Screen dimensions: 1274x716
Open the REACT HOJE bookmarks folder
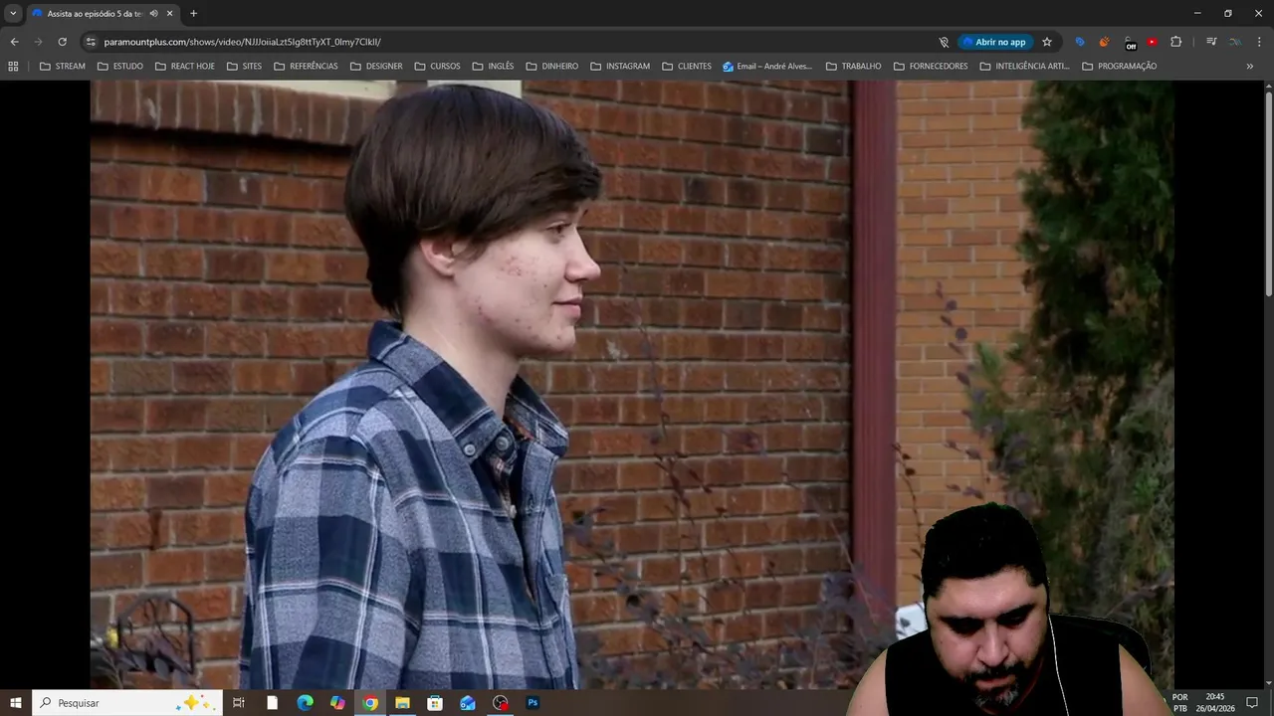click(185, 66)
